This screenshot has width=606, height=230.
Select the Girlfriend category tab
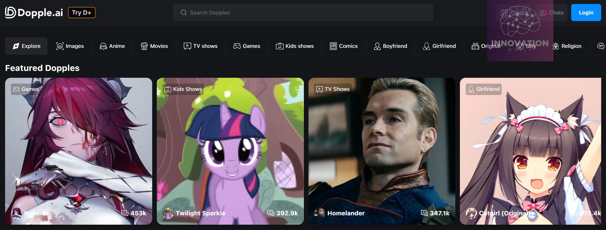pos(439,46)
